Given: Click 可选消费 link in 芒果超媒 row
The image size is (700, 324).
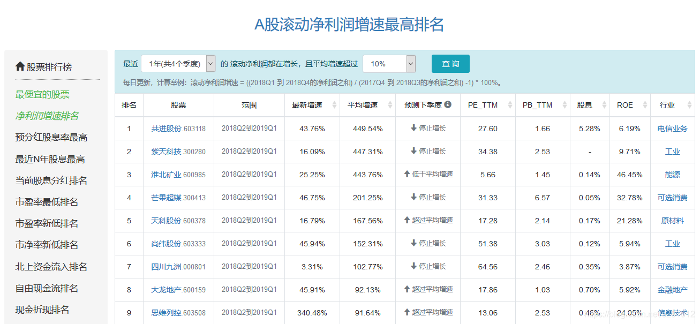Looking at the screenshot, I should coord(672,198).
